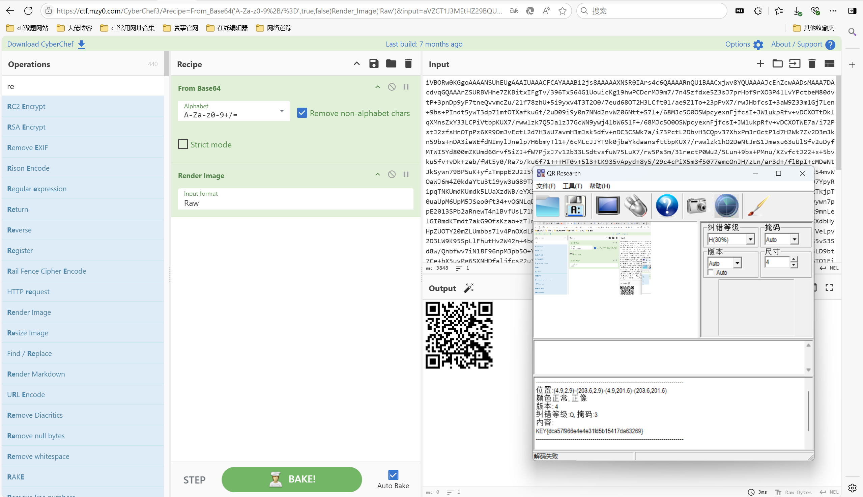Check the Auto checkbox under 版本

pyautogui.click(x=711, y=273)
